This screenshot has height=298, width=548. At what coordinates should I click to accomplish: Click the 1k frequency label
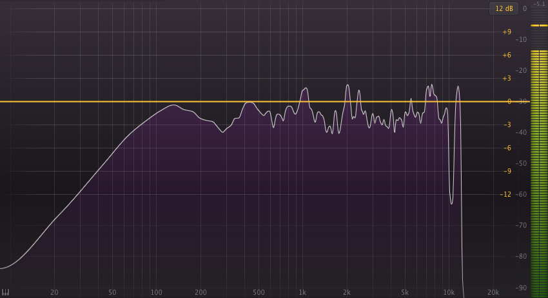point(302,292)
